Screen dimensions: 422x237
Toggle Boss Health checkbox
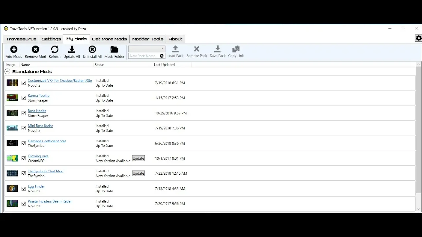point(24,113)
